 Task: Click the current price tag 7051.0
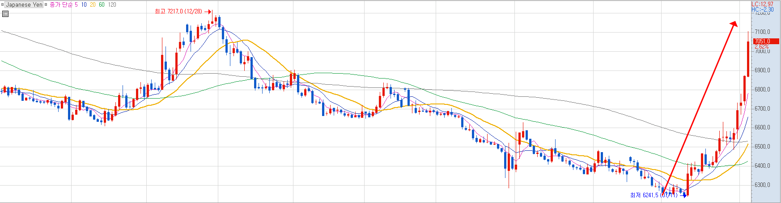[x=766, y=41]
